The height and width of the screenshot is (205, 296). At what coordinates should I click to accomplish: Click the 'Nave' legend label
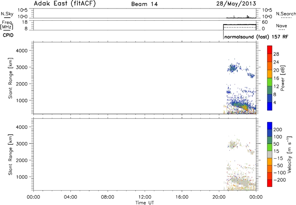tap(281, 26)
